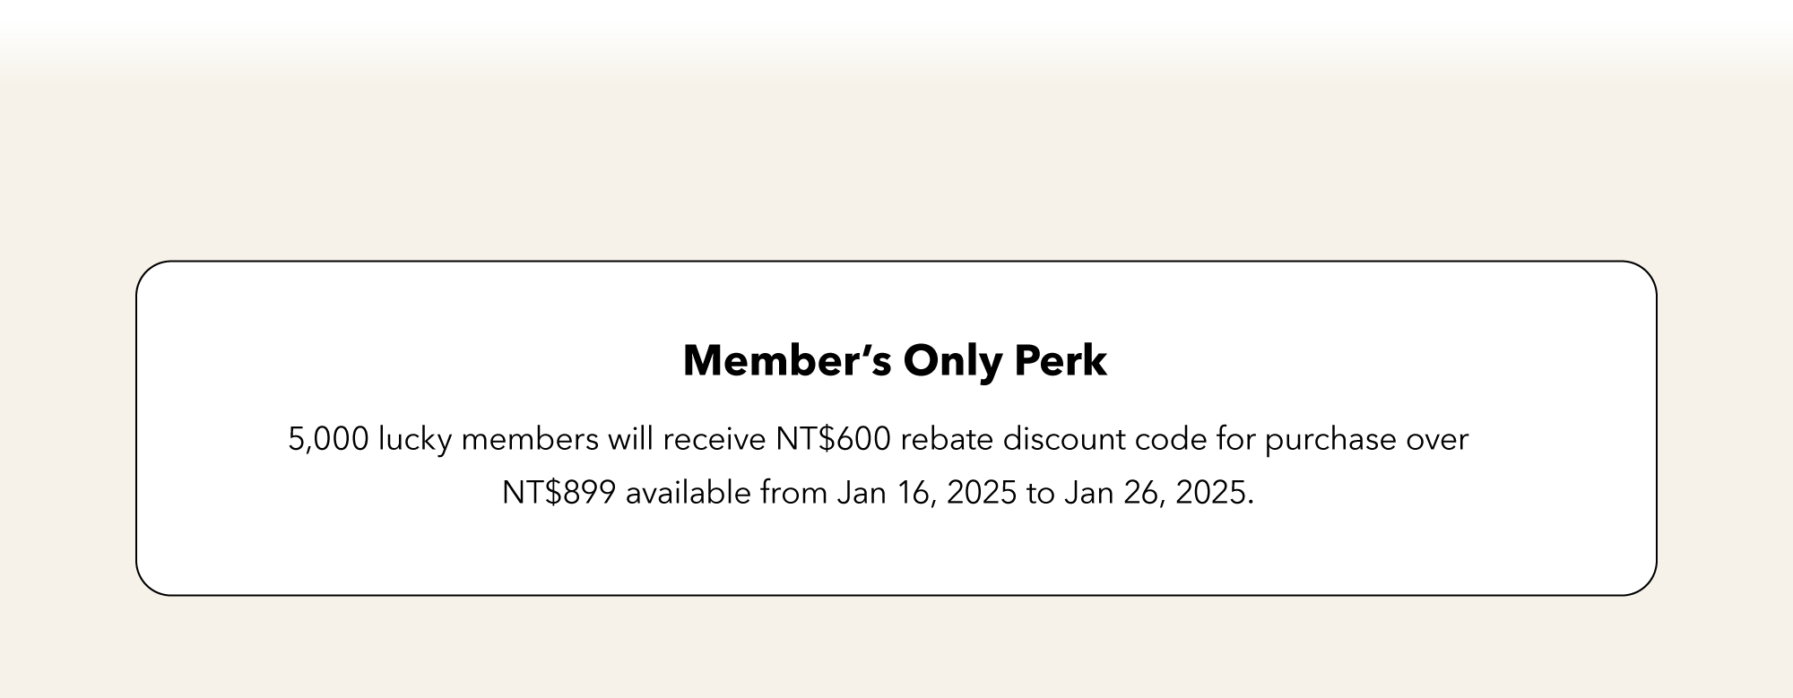Screen dimensions: 1793x698
Task: Click the word "to" between the dates
Action: point(1040,493)
